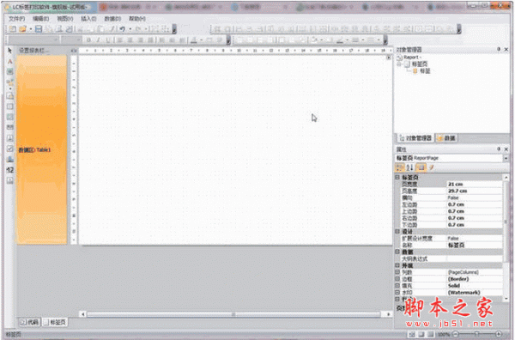The image size is (515, 340).
Task: Select the chart object tool in left toolbox
Action: (x=9, y=160)
